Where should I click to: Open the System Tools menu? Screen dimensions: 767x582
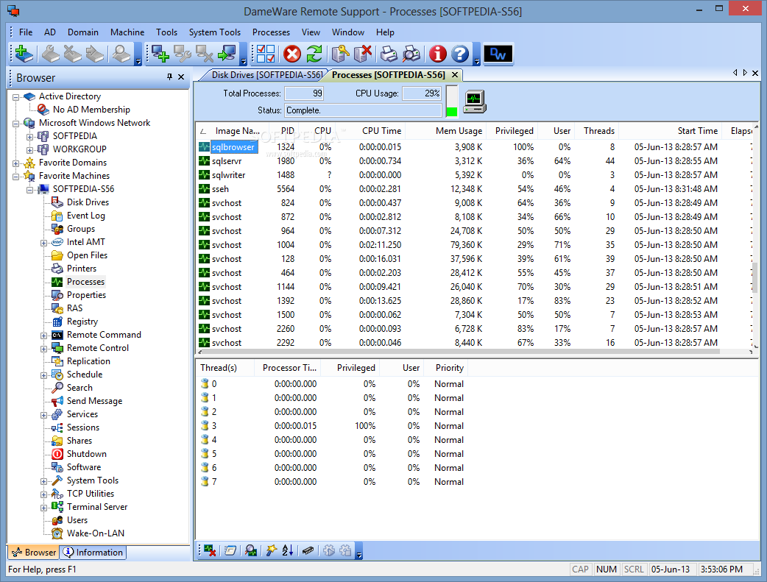[215, 32]
